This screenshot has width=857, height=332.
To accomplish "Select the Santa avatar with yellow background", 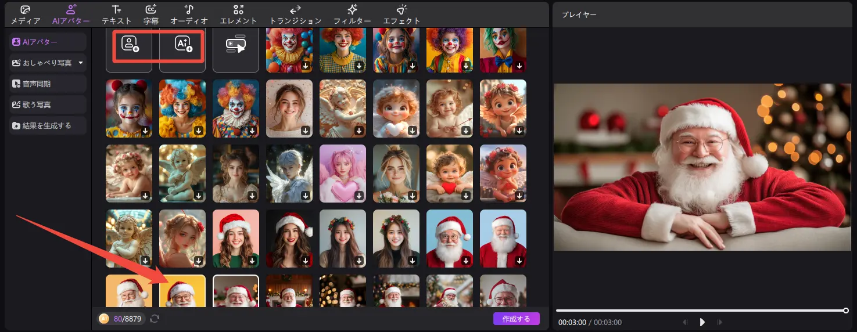I will (182, 290).
